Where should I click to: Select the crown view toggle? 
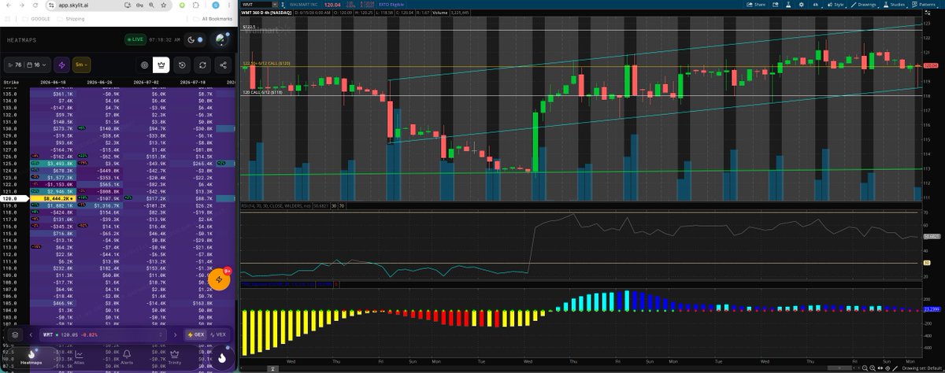(x=161, y=65)
